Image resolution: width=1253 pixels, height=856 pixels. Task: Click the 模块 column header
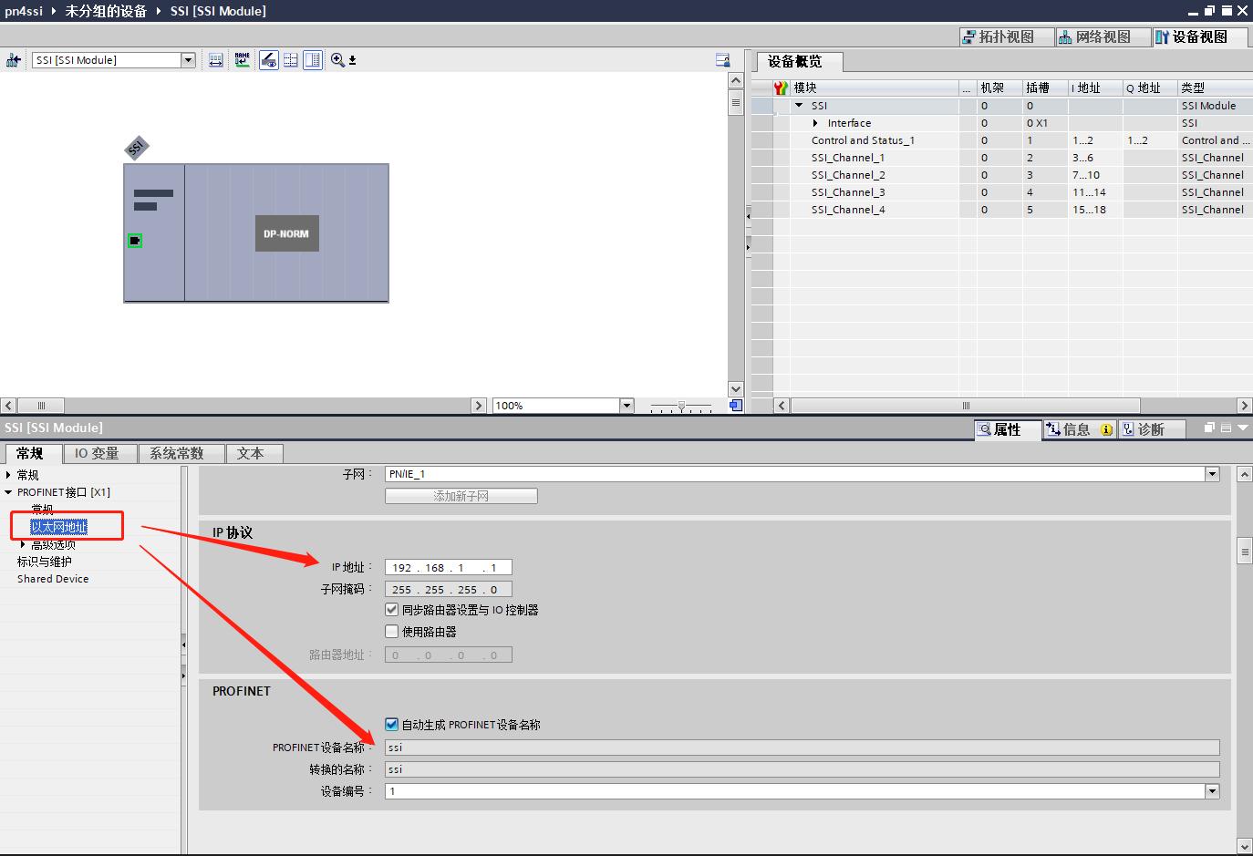pos(875,88)
